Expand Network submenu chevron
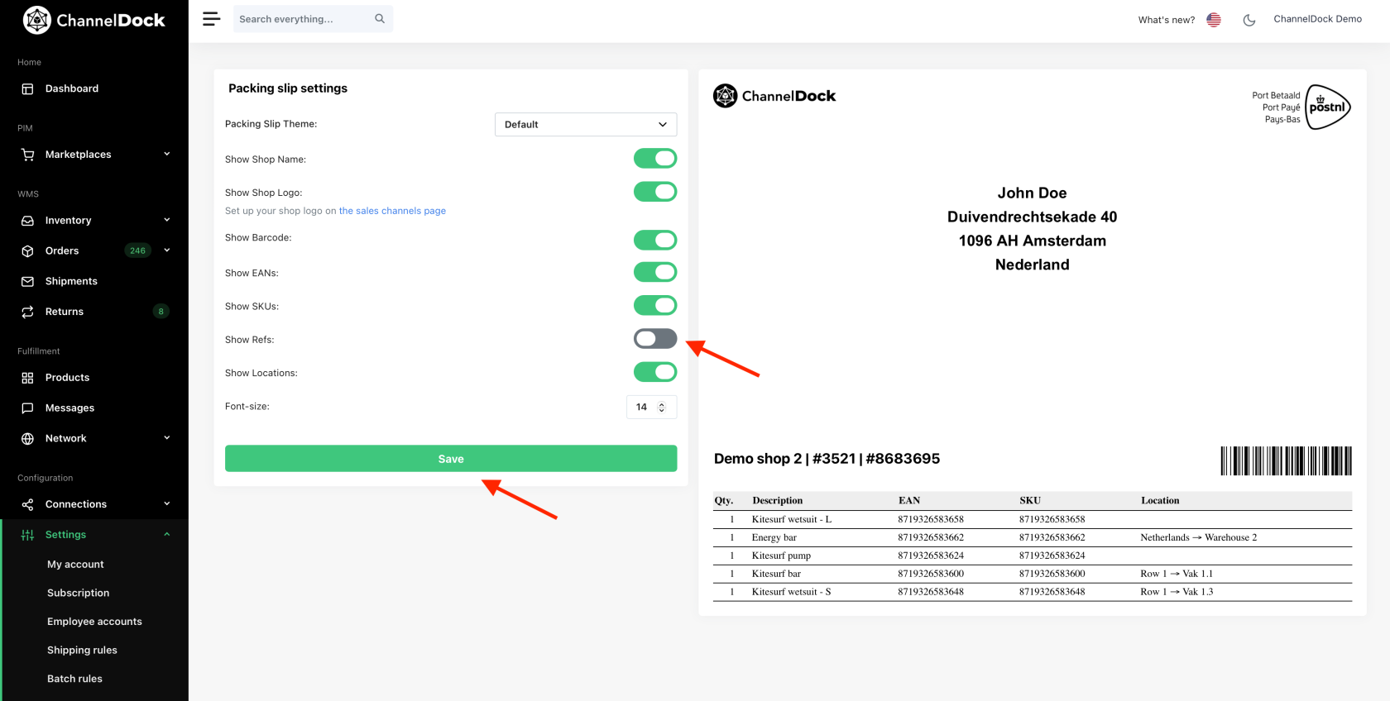 click(167, 438)
